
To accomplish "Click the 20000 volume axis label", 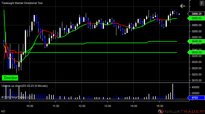I will pos(195,93).
